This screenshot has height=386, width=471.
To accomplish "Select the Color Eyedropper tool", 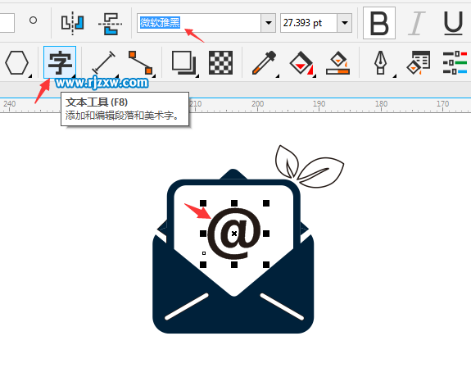I will 265,62.
